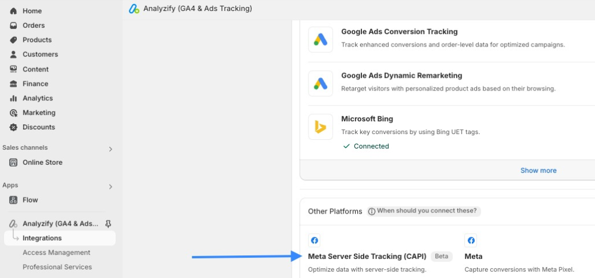Open Orders via its inbox icon
This screenshot has height=278, width=595.
pyautogui.click(x=13, y=26)
